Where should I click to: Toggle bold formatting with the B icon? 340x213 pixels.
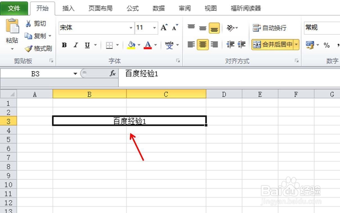click(x=64, y=45)
